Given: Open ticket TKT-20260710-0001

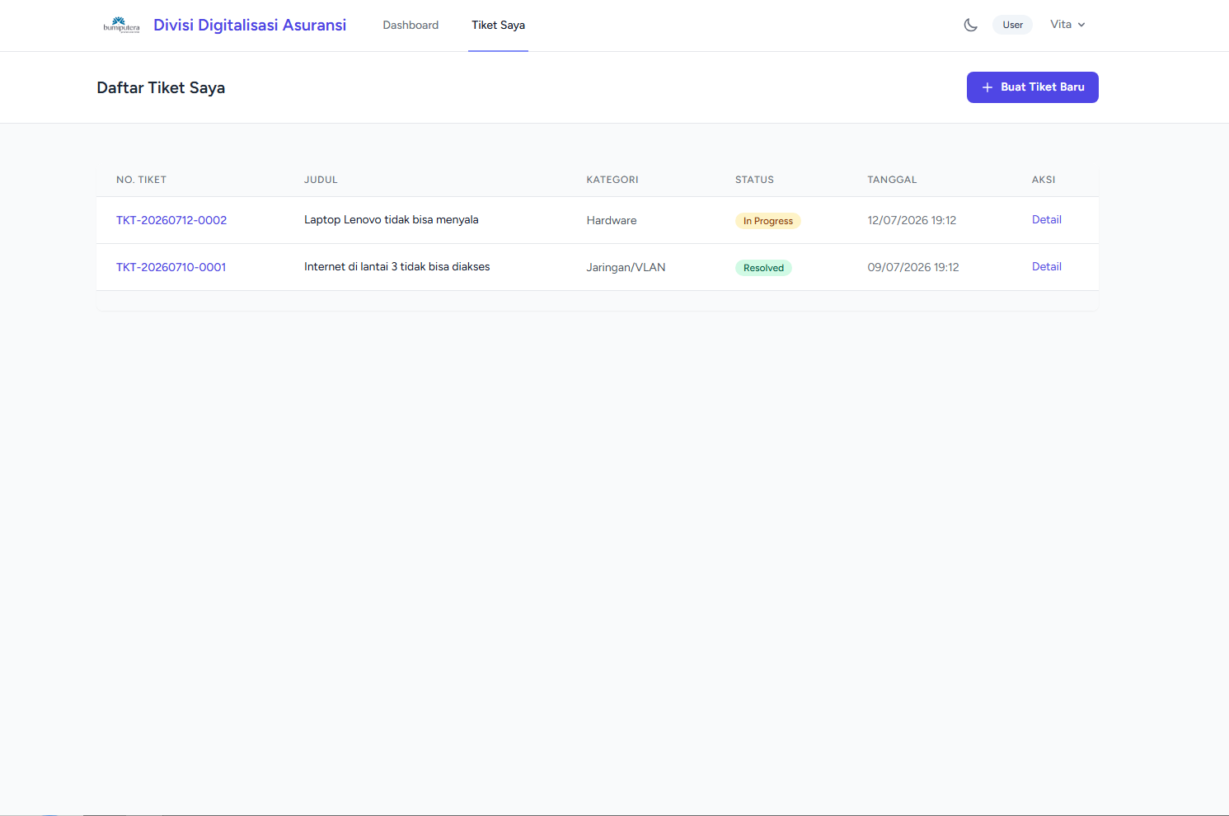Looking at the screenshot, I should pyautogui.click(x=171, y=267).
